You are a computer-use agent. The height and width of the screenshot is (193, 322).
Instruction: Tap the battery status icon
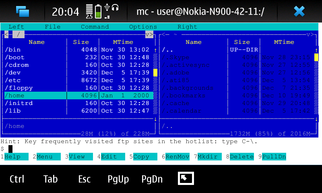(x=98, y=12)
